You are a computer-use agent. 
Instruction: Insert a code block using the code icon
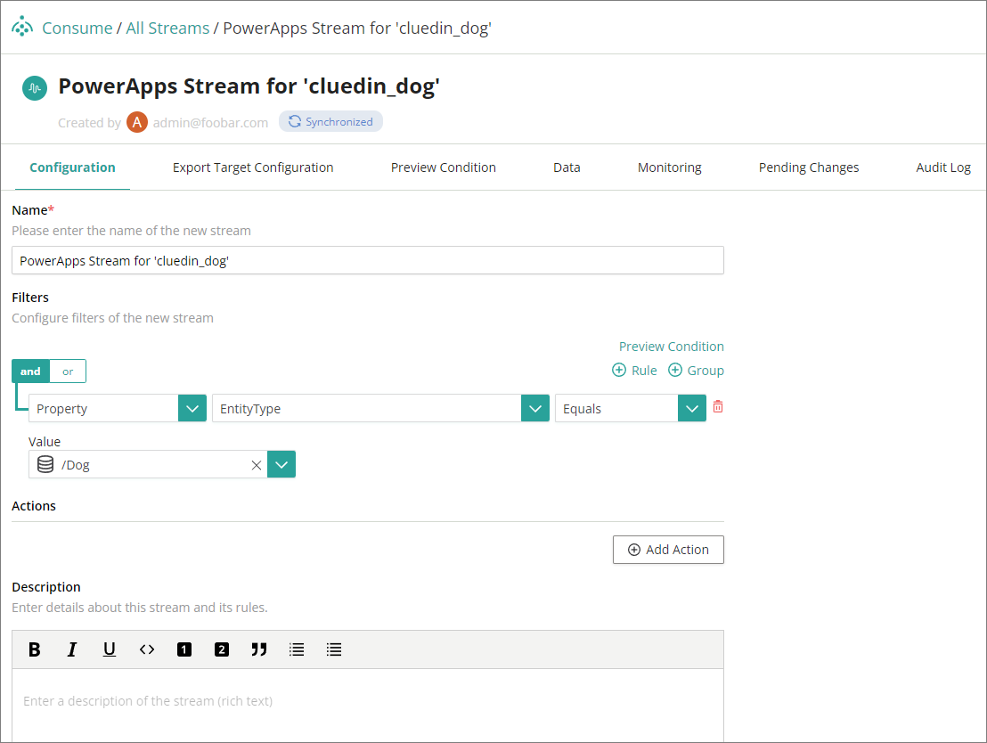click(146, 649)
